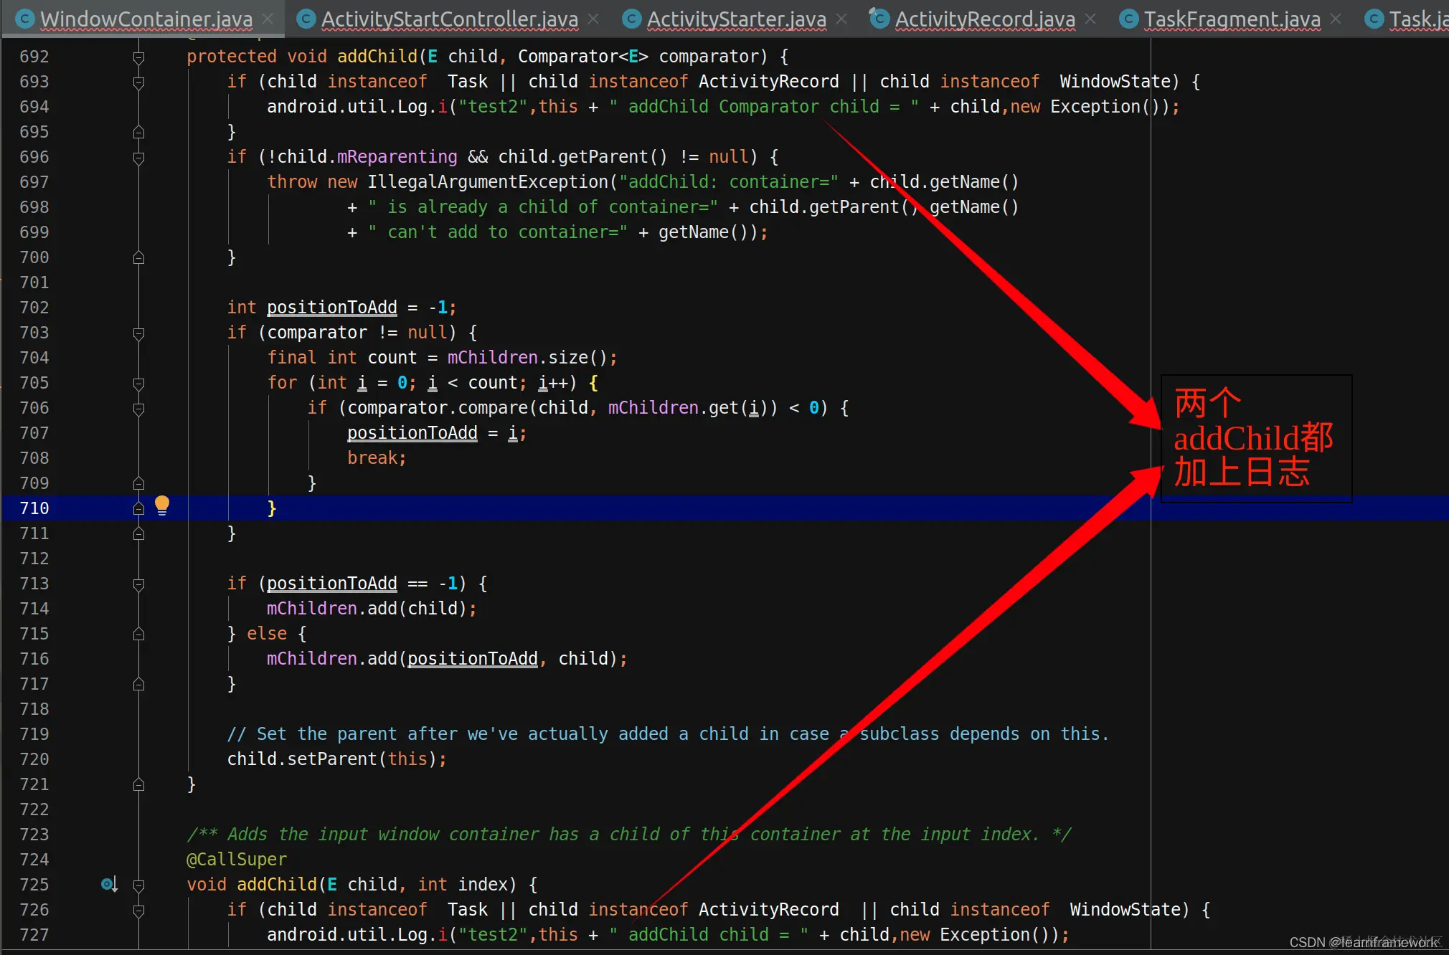The image size is (1449, 955).
Task: Click line number 702 in the gutter
Action: 34,308
